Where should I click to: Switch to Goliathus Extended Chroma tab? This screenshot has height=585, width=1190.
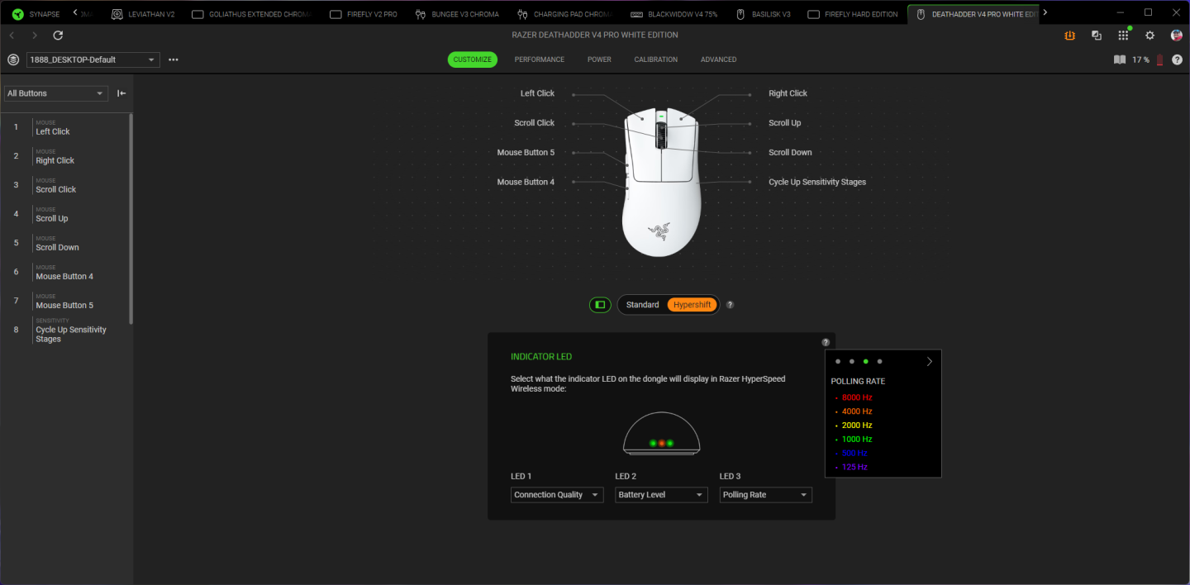point(251,14)
